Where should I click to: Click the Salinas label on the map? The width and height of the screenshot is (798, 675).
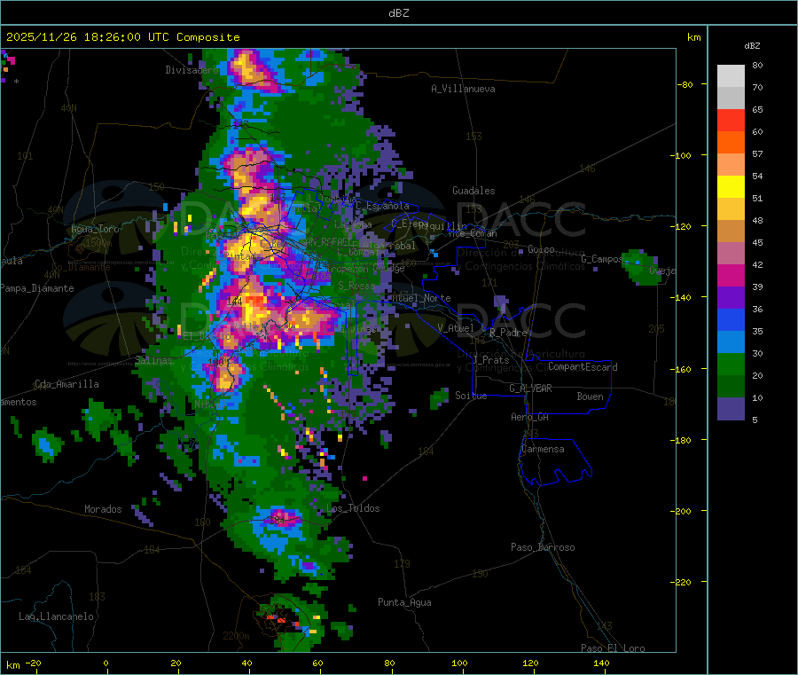(153, 360)
